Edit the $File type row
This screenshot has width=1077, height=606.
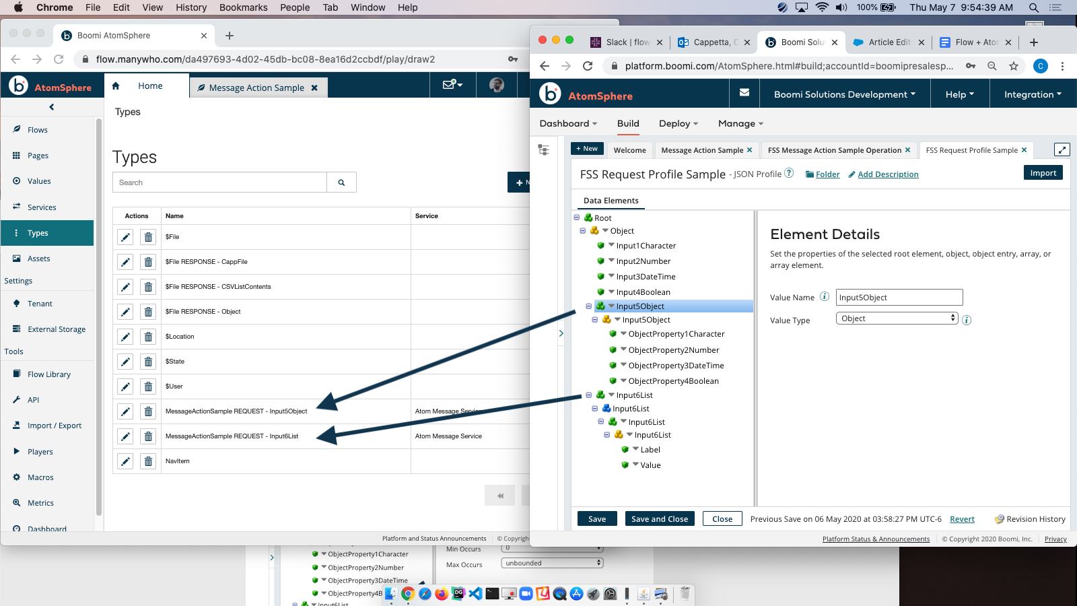click(125, 237)
